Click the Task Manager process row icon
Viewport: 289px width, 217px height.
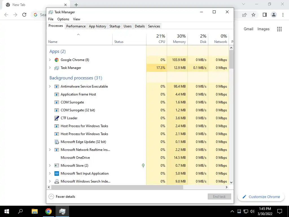56,68
